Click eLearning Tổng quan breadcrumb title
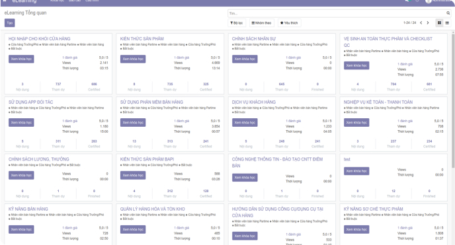This screenshot has height=245, width=455. tap(25, 13)
